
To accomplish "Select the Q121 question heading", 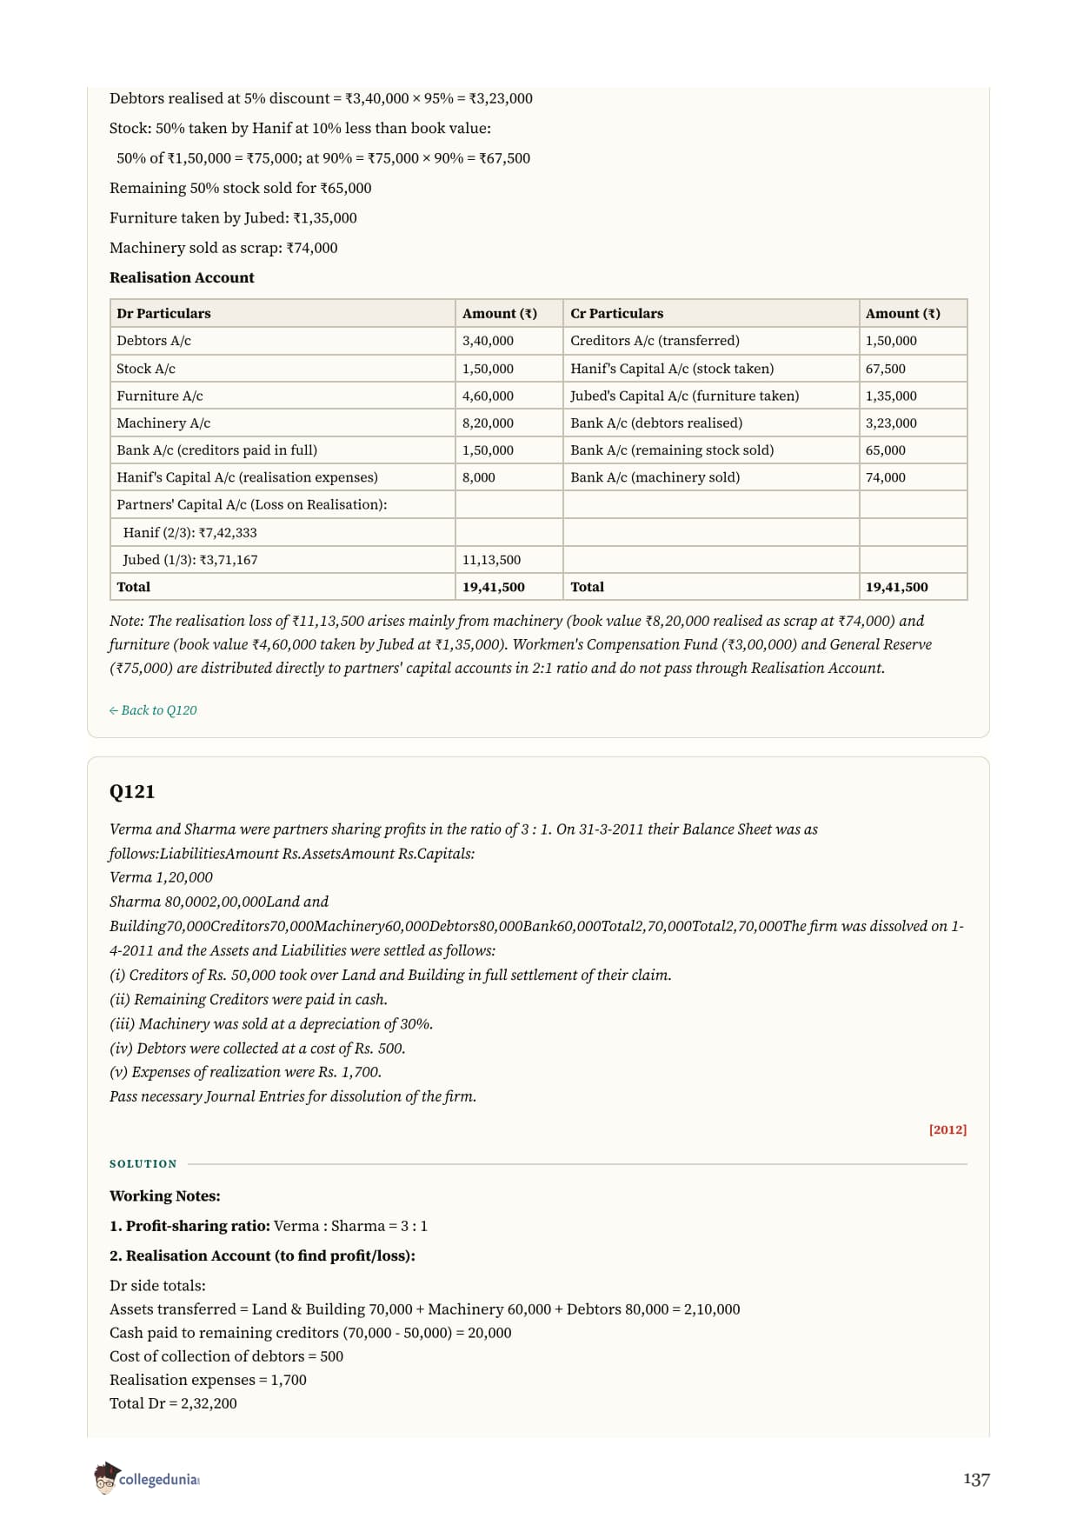I will point(132,791).
